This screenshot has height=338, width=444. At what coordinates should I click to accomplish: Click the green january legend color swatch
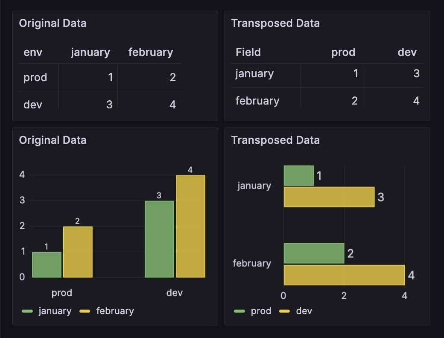click(x=26, y=311)
